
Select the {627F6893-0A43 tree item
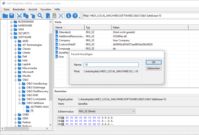click(39, 107)
